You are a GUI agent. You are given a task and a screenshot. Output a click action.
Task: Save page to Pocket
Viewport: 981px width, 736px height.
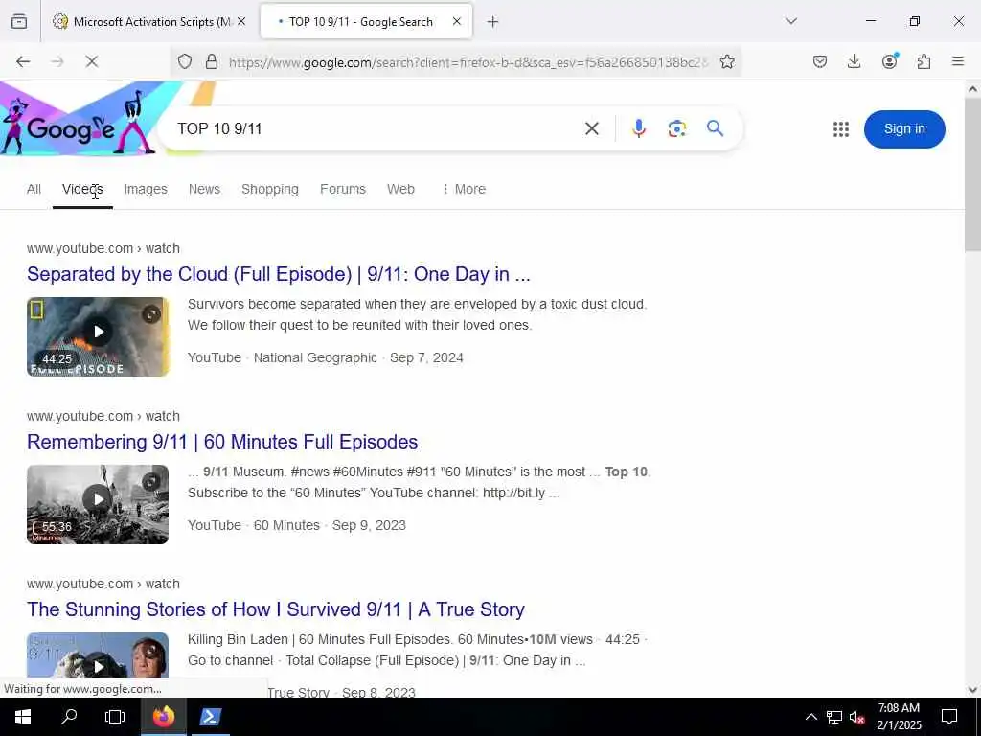click(x=820, y=61)
